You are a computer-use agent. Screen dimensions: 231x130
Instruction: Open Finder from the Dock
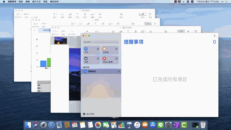(x=28, y=125)
